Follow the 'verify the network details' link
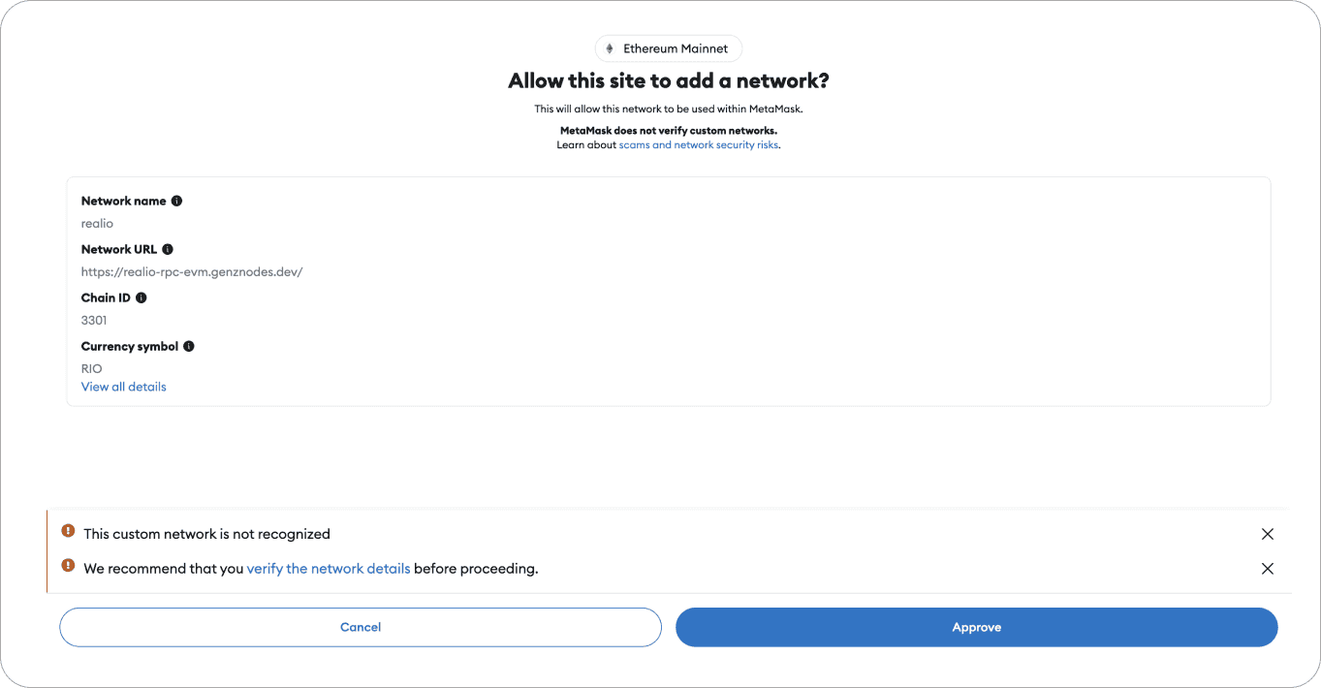1321x688 pixels. [x=329, y=569]
